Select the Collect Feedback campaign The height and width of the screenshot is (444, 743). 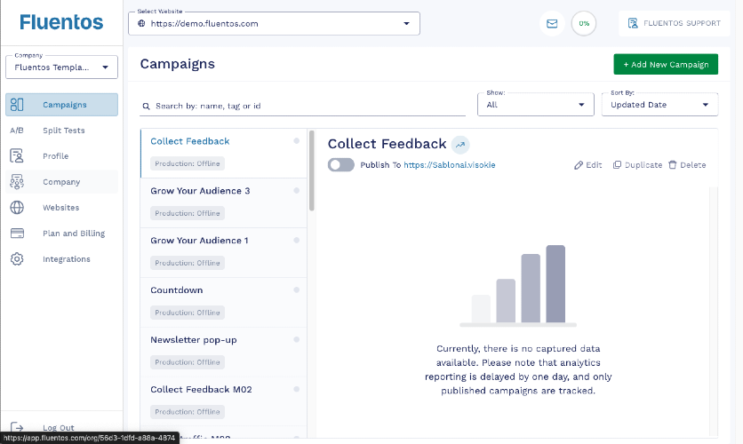click(x=224, y=154)
